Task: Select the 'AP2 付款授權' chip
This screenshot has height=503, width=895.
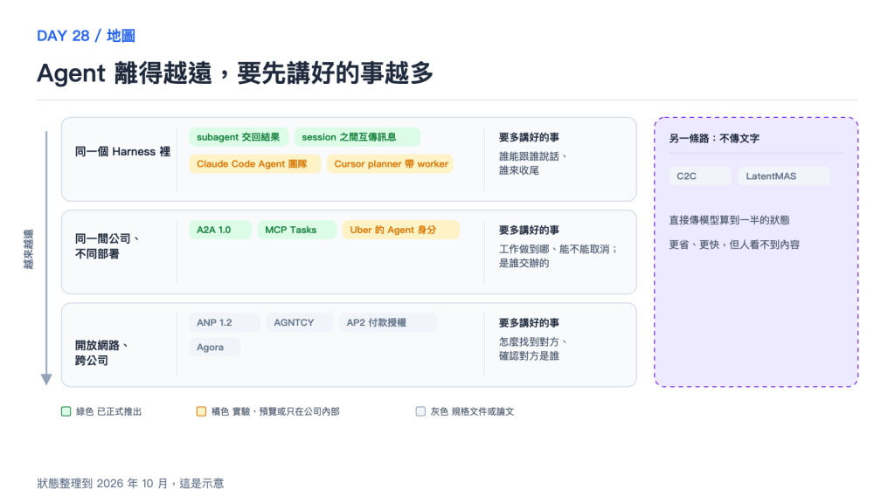Action: point(387,322)
